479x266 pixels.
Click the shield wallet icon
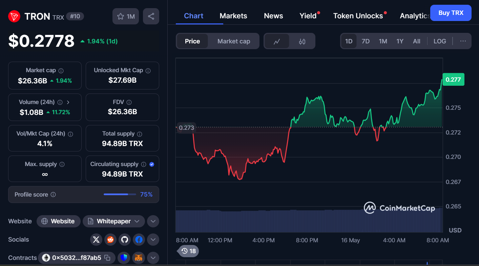(x=124, y=258)
